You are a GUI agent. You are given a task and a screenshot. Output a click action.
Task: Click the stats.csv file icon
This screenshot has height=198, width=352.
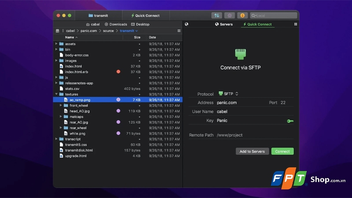coord(61,89)
